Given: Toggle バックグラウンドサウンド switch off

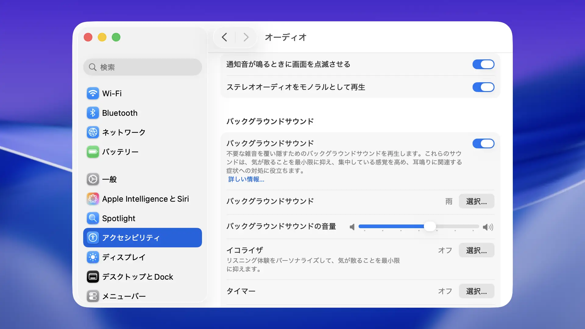Looking at the screenshot, I should (483, 143).
